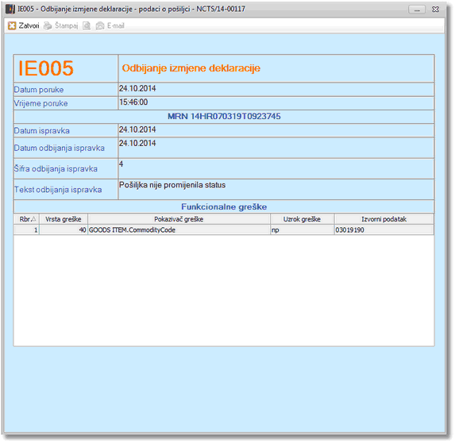Click the Štampaj printer icon
Image resolution: width=455 pixels, height=443 pixels.
[48, 26]
